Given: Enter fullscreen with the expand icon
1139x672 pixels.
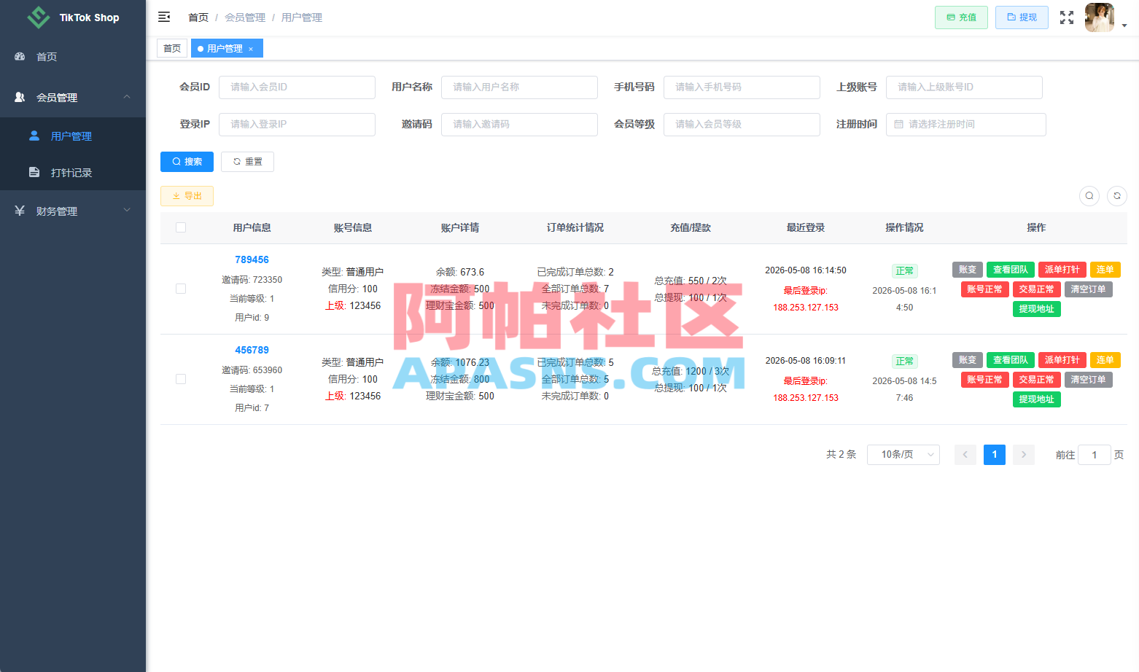Looking at the screenshot, I should pyautogui.click(x=1067, y=17).
